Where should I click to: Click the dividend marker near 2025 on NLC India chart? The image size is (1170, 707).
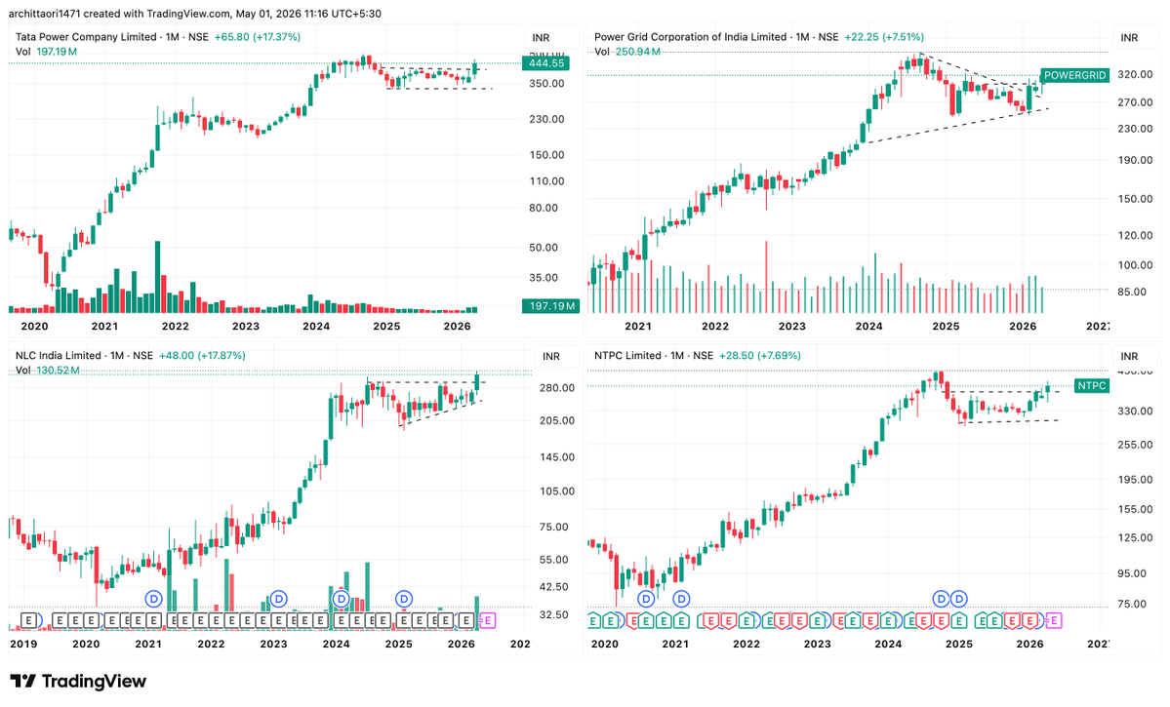(404, 598)
